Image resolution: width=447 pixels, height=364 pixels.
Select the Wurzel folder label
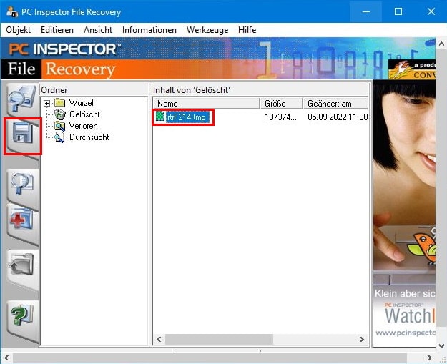82,102
